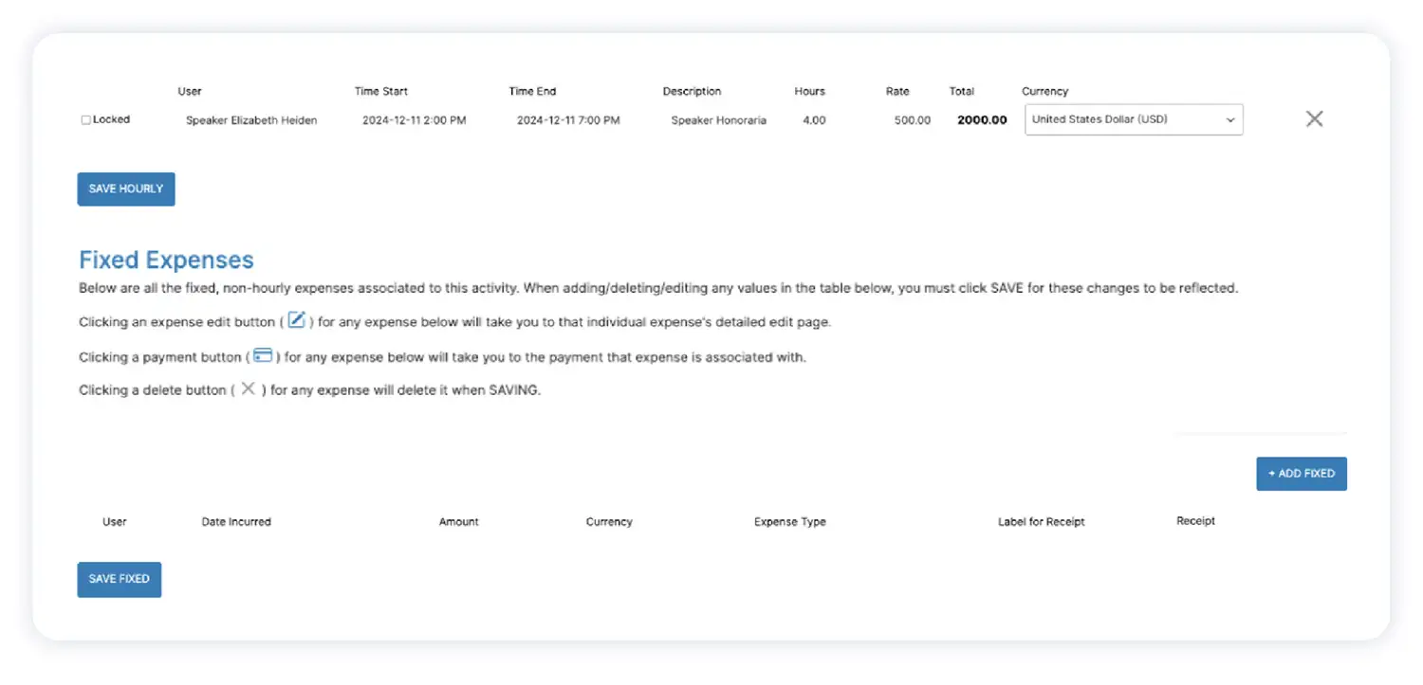Click the delete X icon in instructions
The image size is (1423, 685).
point(248,389)
